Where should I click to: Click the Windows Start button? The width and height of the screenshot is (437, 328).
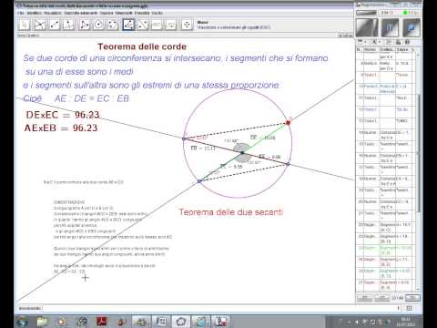tap(22, 322)
